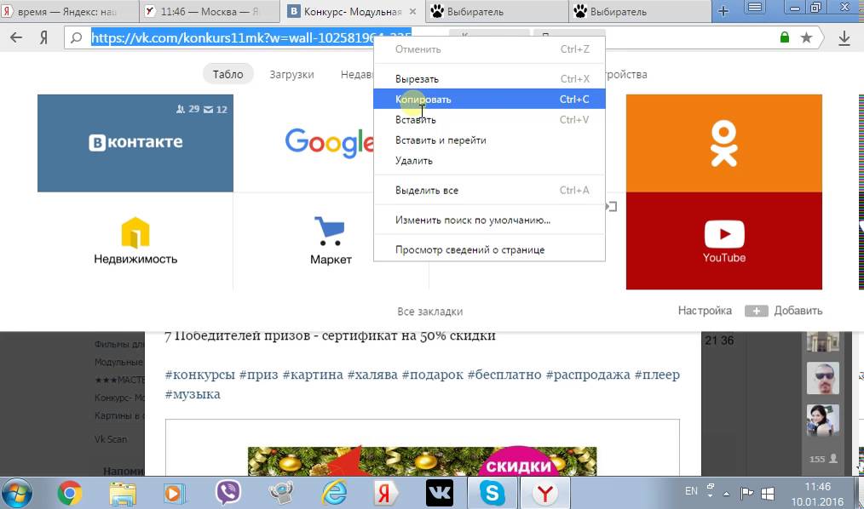Viewport: 864px width, 509px height.
Task: Click the EN language indicator
Action: coord(691,491)
